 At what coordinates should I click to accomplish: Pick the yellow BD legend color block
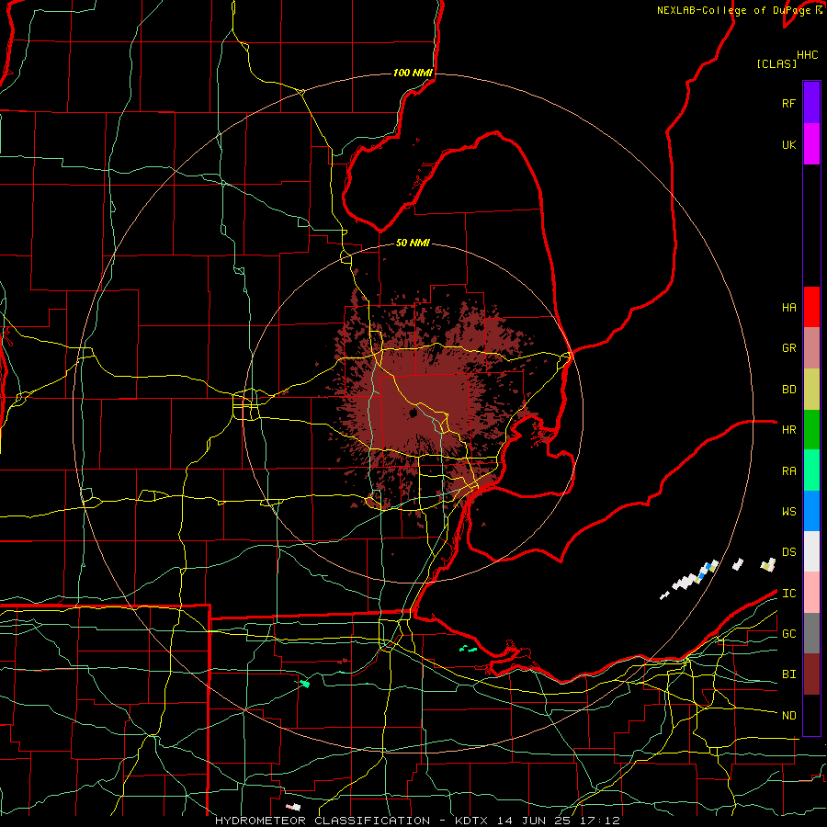click(x=811, y=390)
